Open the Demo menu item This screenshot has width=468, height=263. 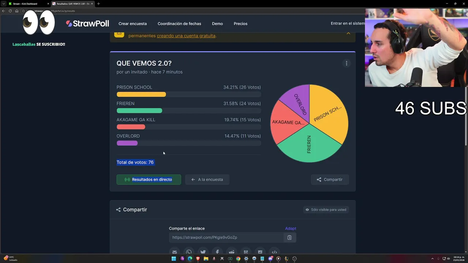click(x=217, y=24)
